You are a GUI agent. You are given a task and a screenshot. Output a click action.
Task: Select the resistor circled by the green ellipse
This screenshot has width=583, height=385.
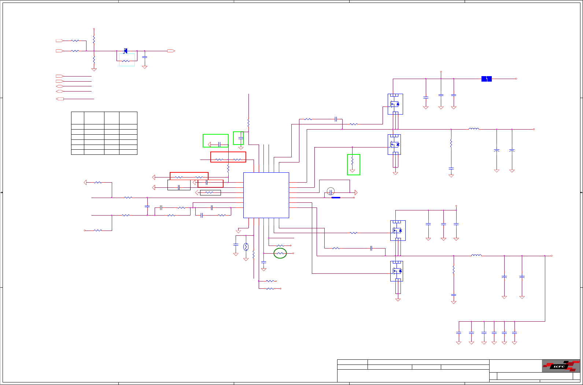(x=280, y=253)
